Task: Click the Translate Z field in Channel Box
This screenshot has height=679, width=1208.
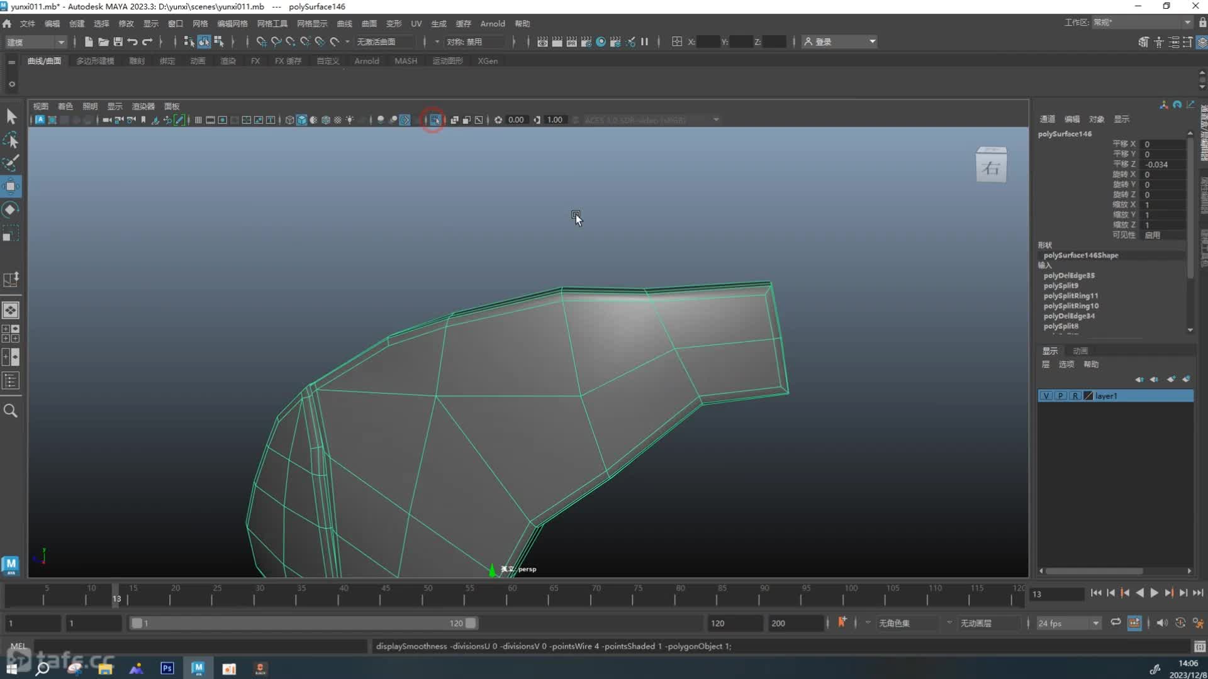Action: point(1163,165)
